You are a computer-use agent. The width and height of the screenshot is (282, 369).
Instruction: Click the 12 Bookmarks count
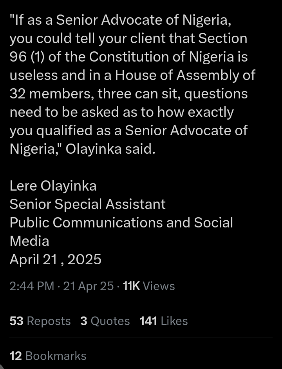pyautogui.click(x=48, y=356)
